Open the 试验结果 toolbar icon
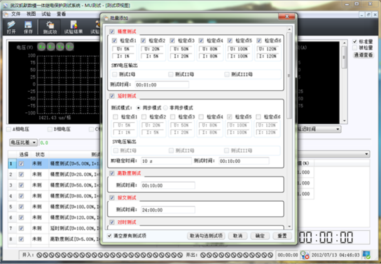Image resolution: width=381 pixels, height=264 pixels. click(73, 27)
